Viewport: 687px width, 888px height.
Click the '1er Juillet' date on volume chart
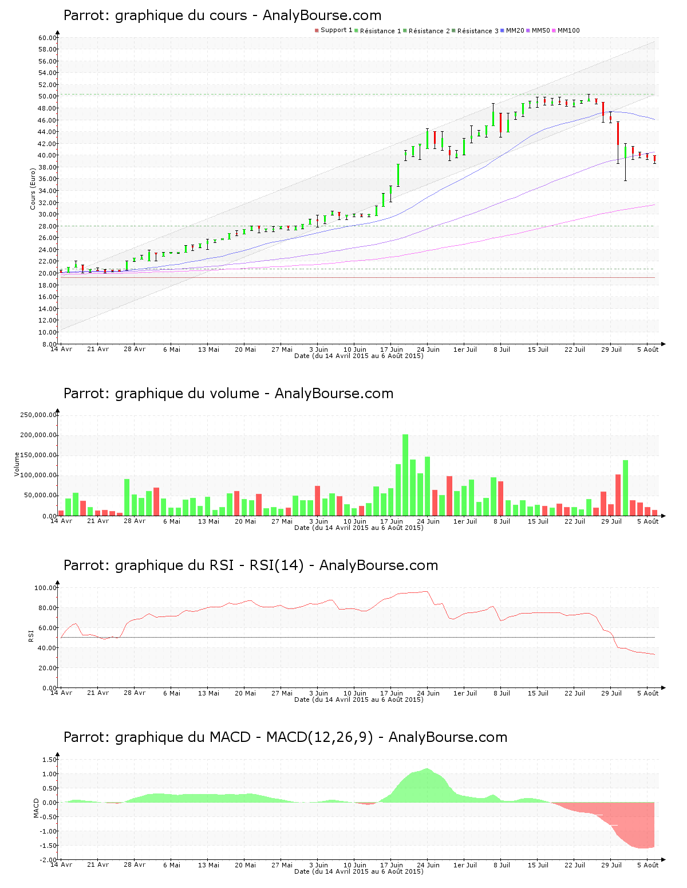pos(465,521)
